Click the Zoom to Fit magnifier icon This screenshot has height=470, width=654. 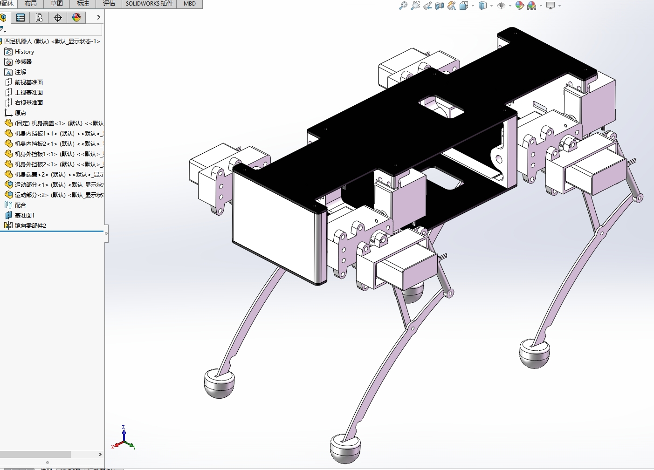(x=403, y=6)
